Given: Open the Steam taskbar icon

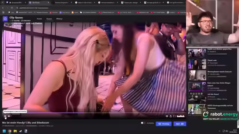Looking at the screenshot, I should 21,131.
